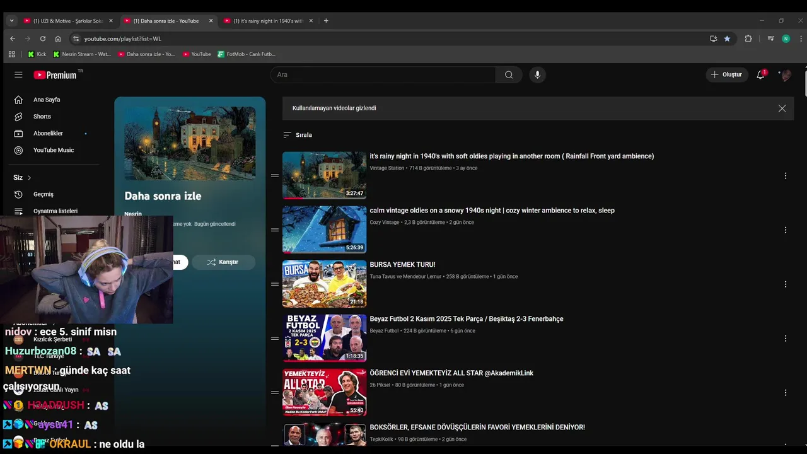The image size is (807, 454).
Task: Open the Chrome profile N avatar
Action: (786, 38)
